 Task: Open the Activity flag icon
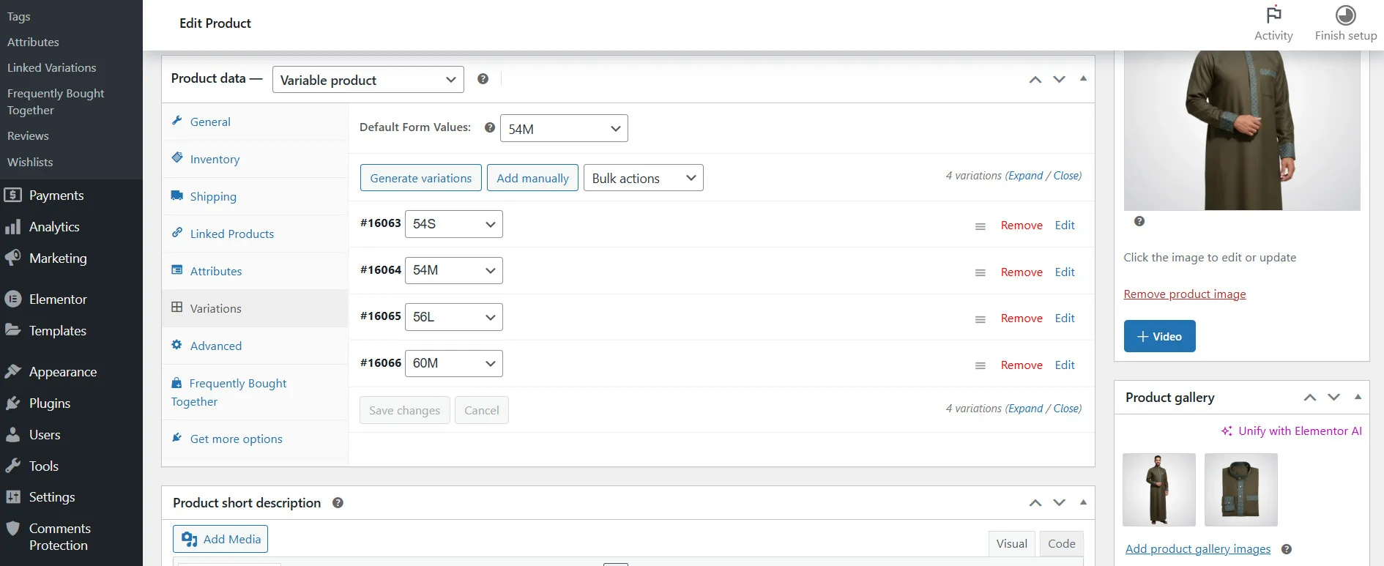(x=1273, y=15)
